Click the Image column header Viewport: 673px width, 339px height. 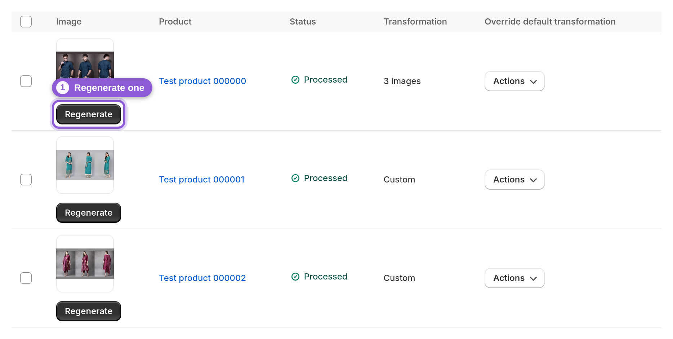[x=69, y=22]
